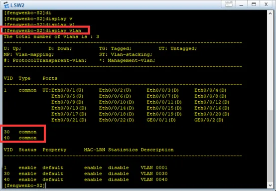The height and width of the screenshot is (191, 276).
Task: Click the 'ST: Vlan-stacking;' legend entry
Action: coord(126,54)
